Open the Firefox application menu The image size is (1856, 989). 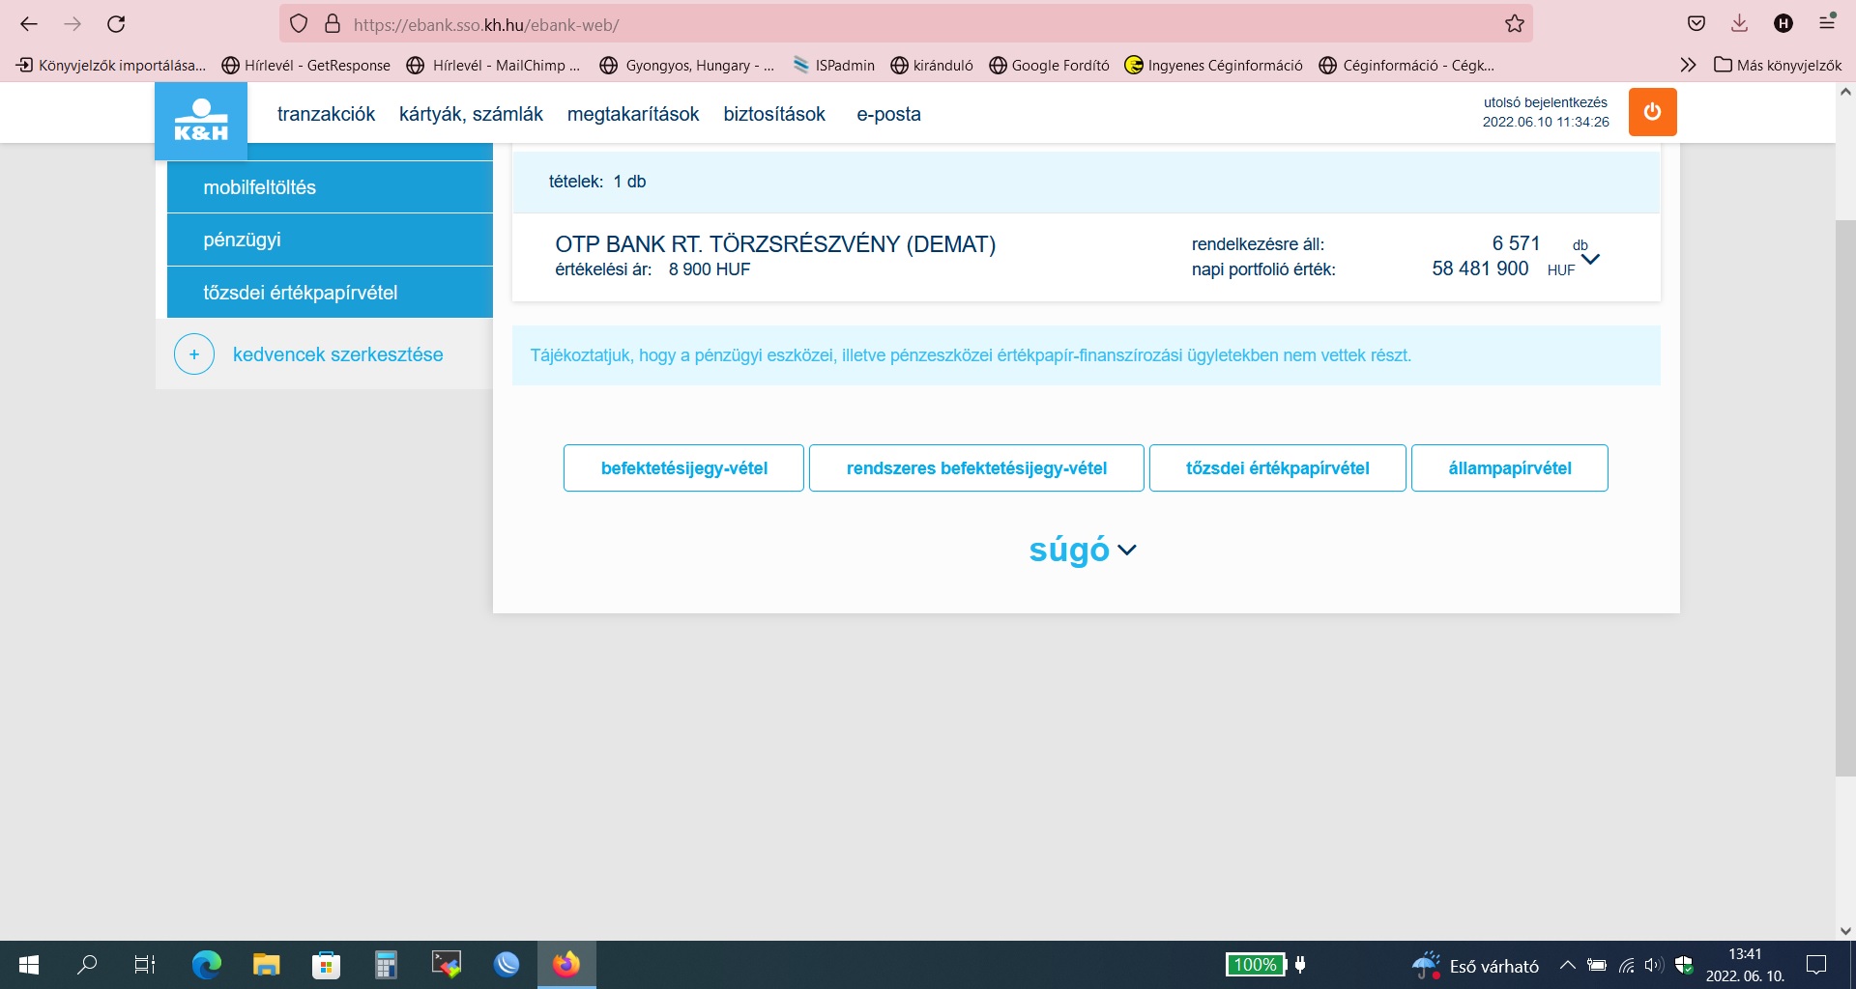pyautogui.click(x=1826, y=24)
